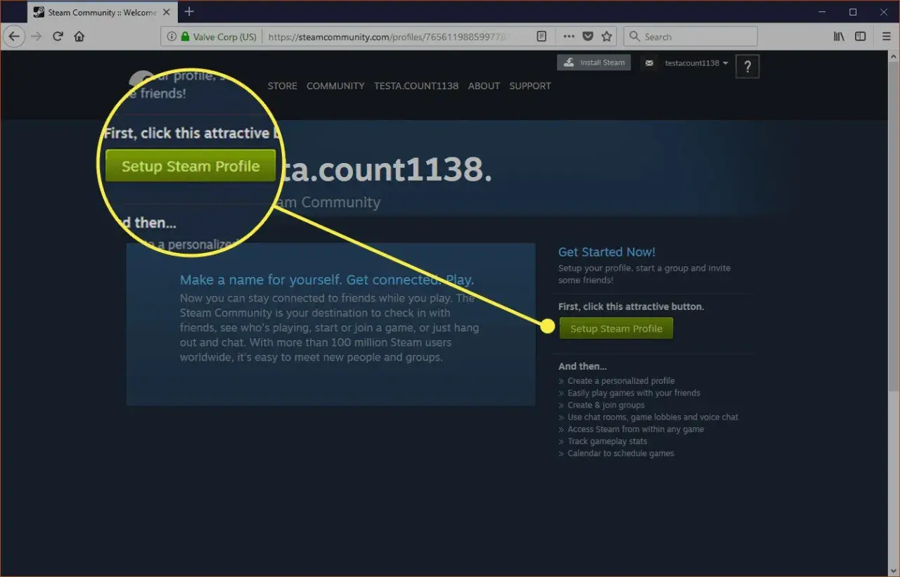The width and height of the screenshot is (900, 577).
Task: Open the Firefox Library icon
Action: coord(839,37)
